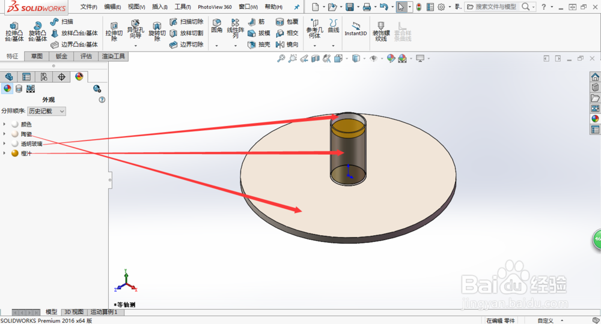Select the Swept Boss (扫描) tool

62,22
